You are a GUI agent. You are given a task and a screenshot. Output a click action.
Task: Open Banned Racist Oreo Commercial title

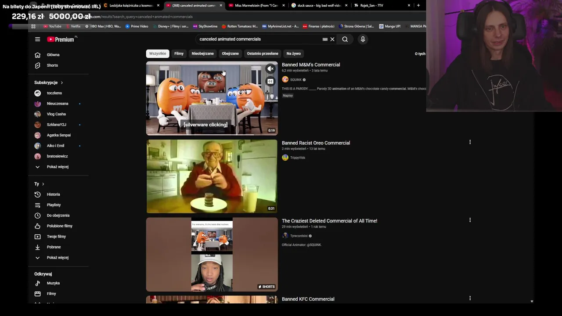click(316, 143)
